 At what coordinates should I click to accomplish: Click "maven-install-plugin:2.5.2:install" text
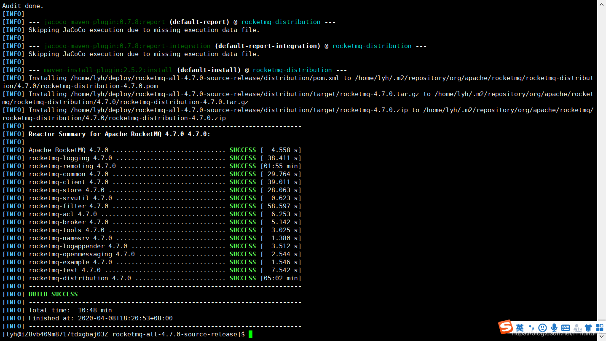click(x=108, y=70)
